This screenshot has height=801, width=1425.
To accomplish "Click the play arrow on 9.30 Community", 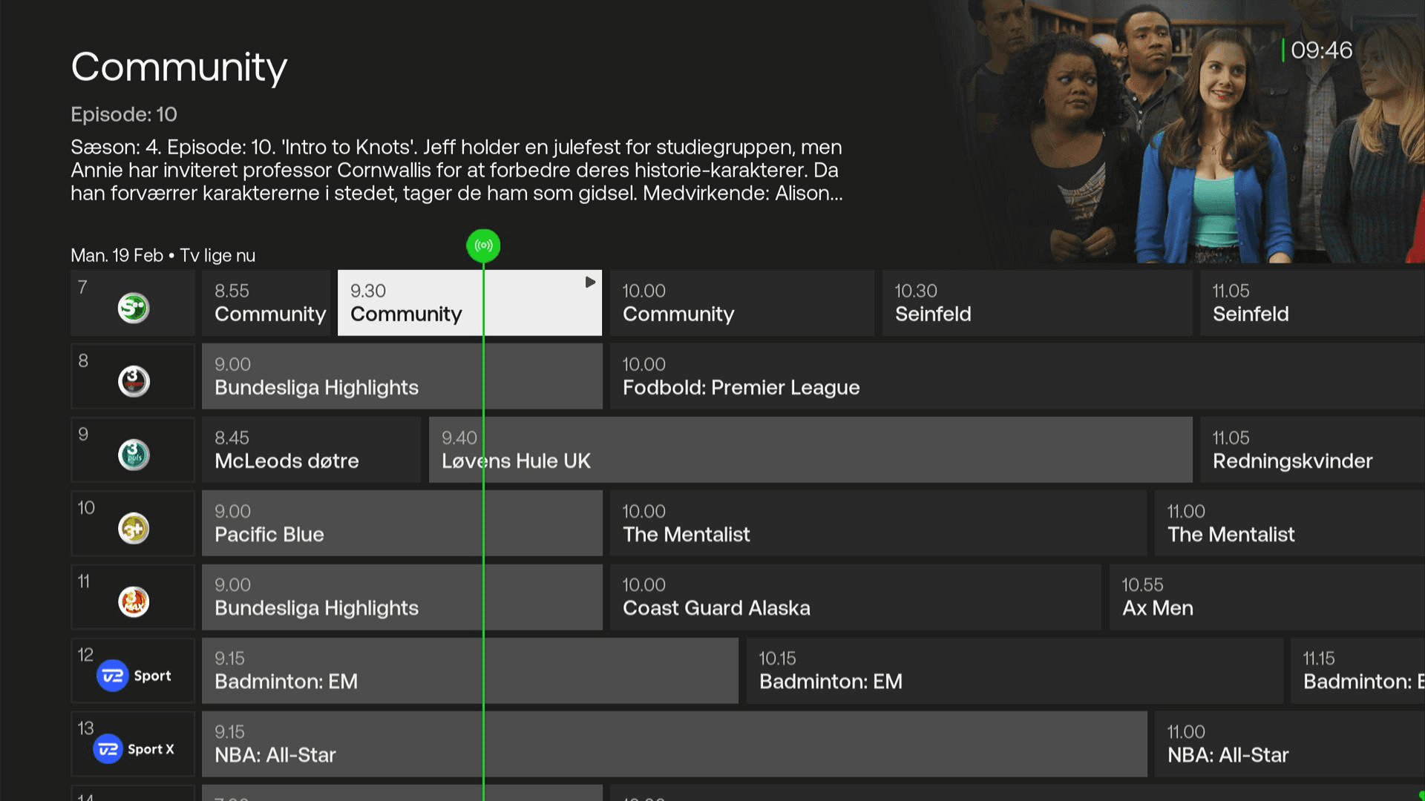I will tap(590, 282).
